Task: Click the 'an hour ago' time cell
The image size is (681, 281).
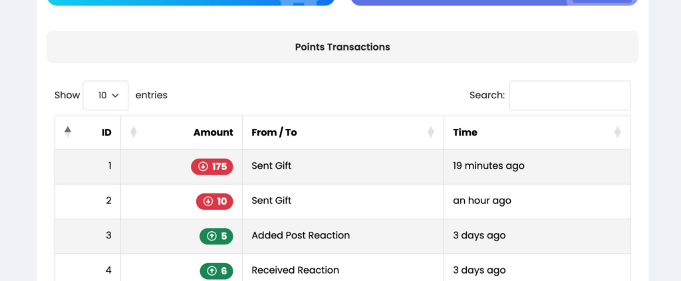Action: tap(481, 201)
